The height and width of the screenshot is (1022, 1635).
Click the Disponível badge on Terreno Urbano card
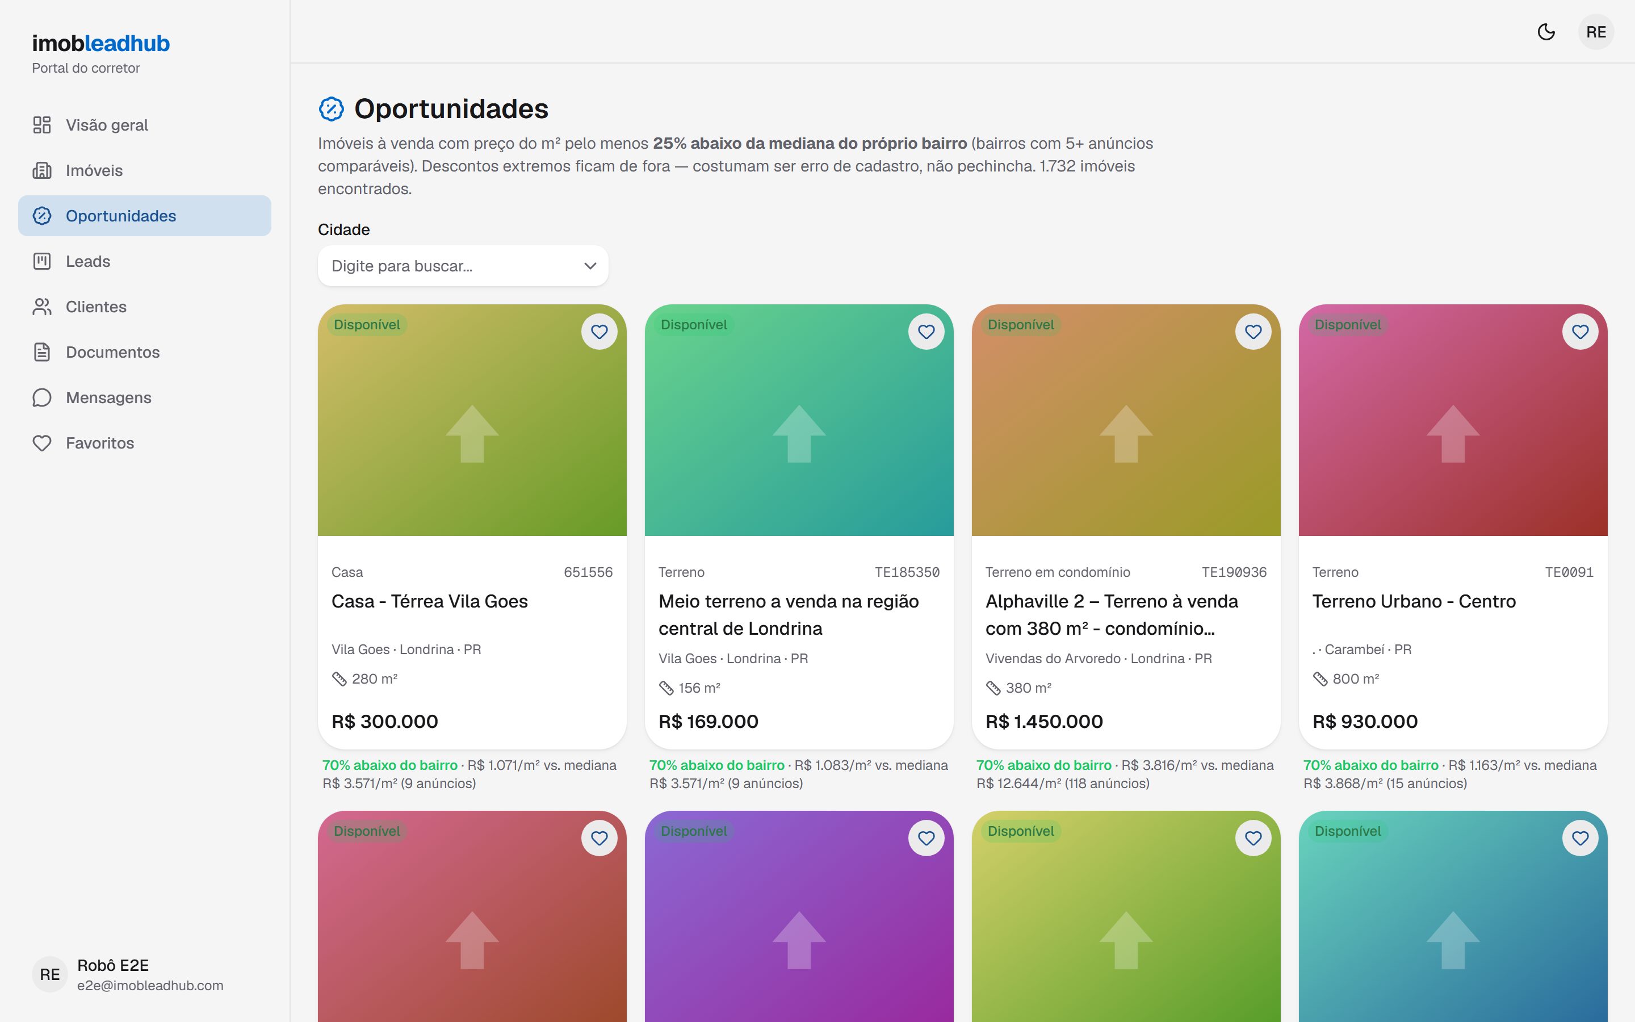[x=1348, y=324]
